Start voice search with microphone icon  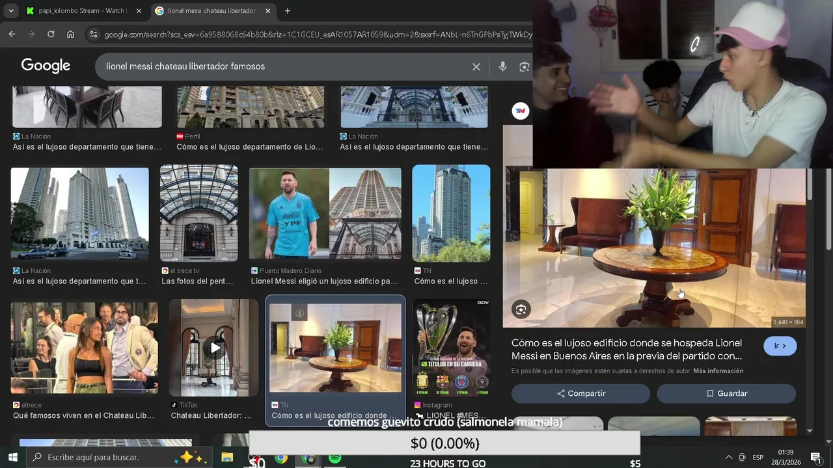[502, 66]
